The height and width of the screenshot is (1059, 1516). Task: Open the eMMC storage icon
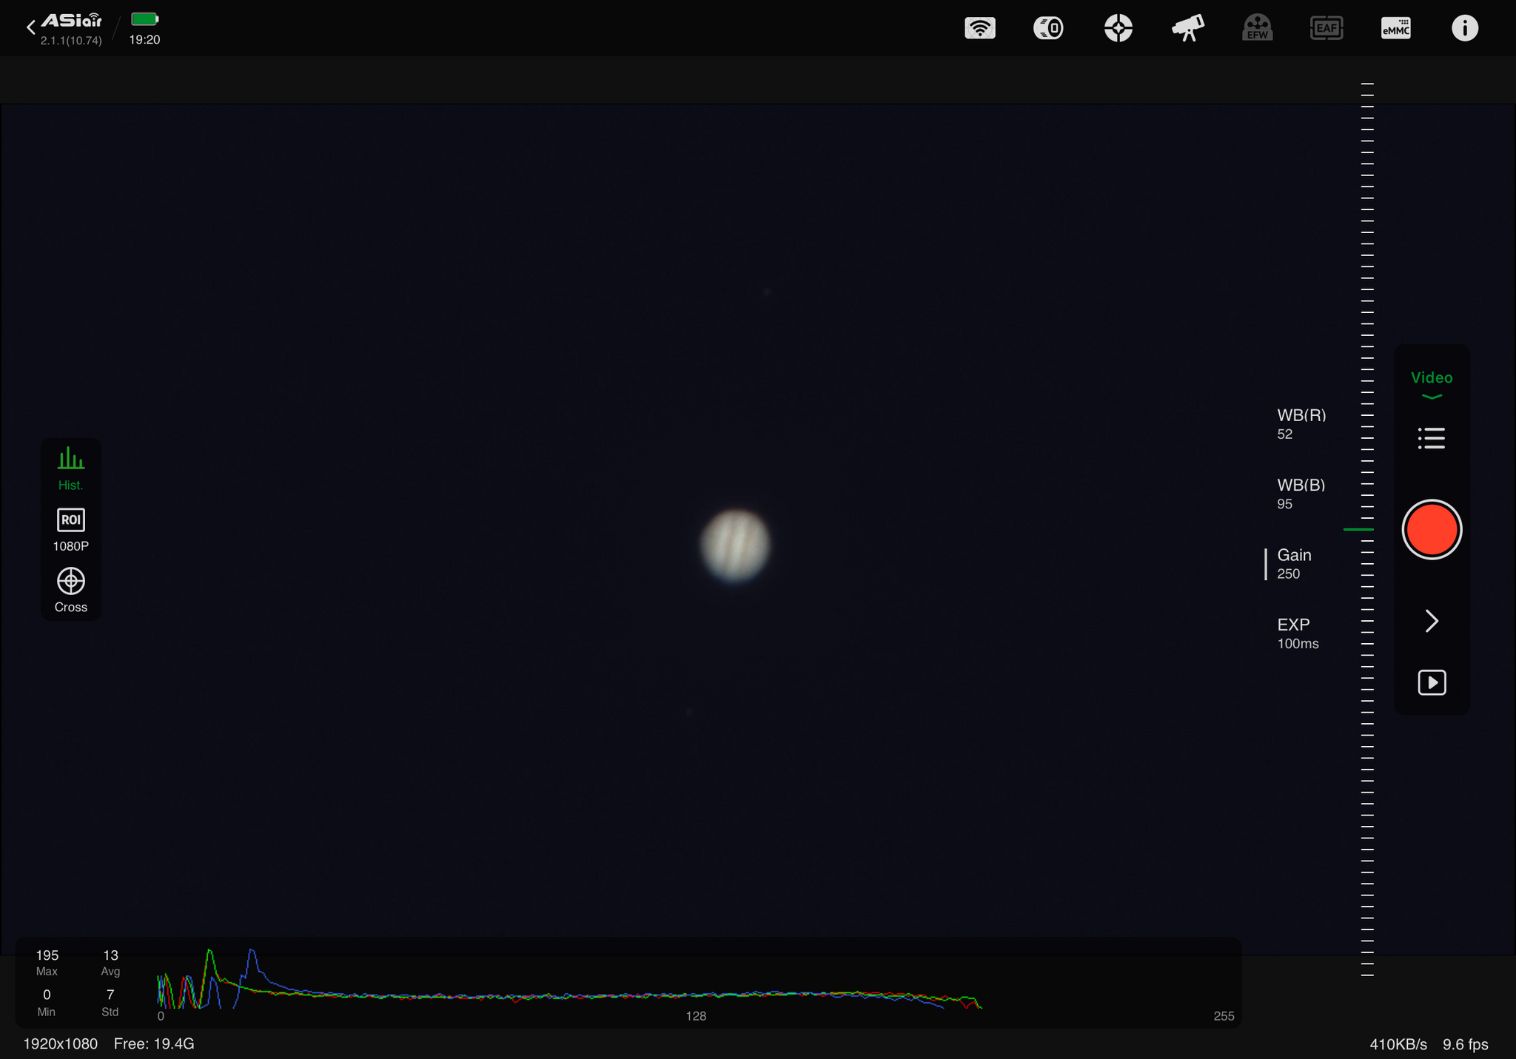(1395, 29)
